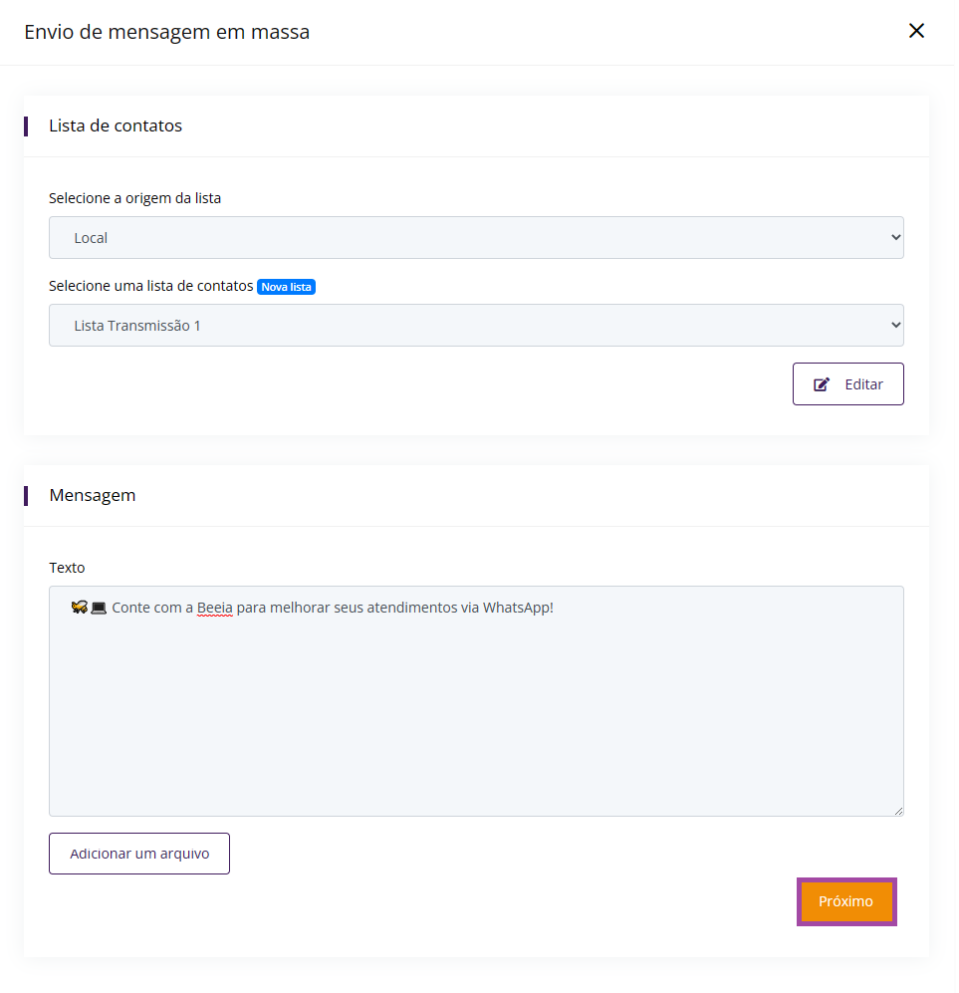Click the Selecione uma lista de contatos label
Screen dimensions: 959x993
coord(150,286)
